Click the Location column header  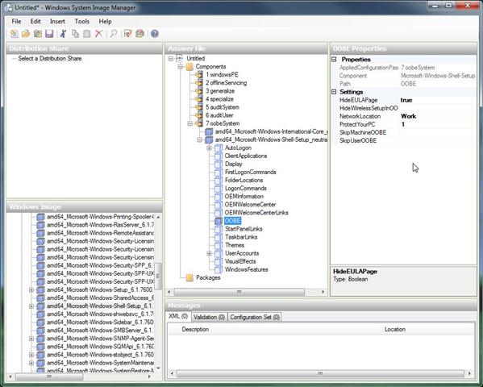[395, 330]
